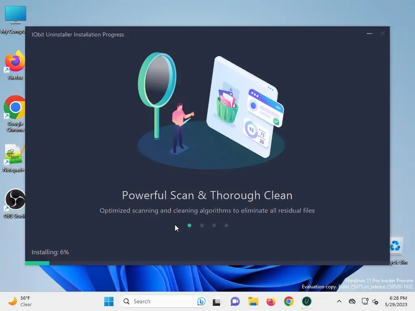This screenshot has height=311, width=415.
Task: Close the IObit installer window
Action: coord(383,33)
